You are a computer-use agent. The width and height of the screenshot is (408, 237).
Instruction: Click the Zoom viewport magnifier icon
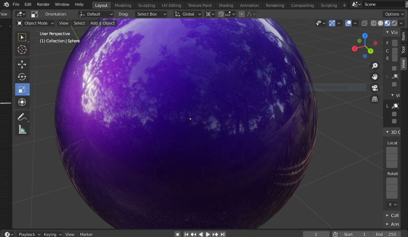[375, 66]
